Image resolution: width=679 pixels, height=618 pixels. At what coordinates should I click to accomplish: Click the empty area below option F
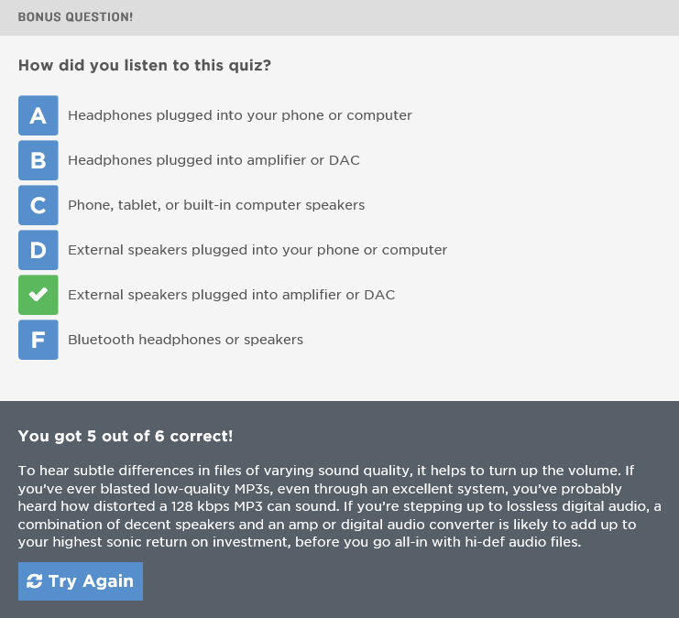coord(339,381)
